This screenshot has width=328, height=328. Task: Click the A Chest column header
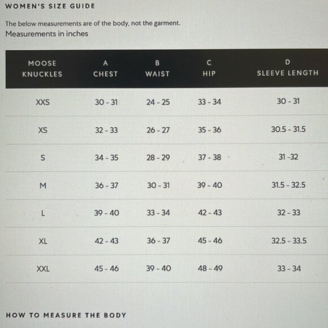click(x=106, y=68)
